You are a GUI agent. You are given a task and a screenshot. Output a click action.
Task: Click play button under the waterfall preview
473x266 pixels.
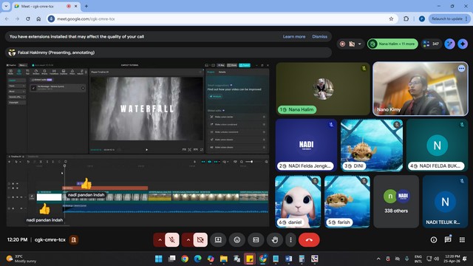point(146,149)
